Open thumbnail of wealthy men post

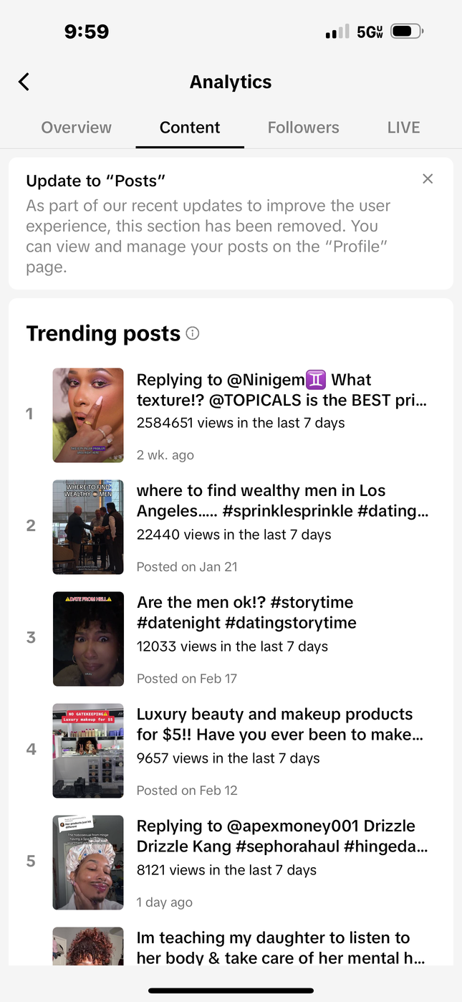click(x=88, y=527)
